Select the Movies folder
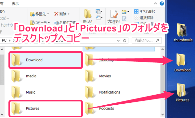The height and width of the screenshot is (118, 195). pos(119,76)
